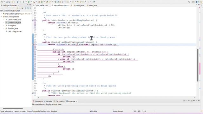Open the Declaration view tab
Viewport: 203px width, 114px height.
point(59,101)
